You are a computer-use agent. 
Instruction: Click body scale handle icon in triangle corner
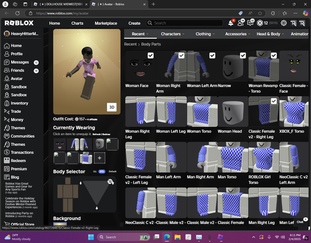[x=111, y=182]
